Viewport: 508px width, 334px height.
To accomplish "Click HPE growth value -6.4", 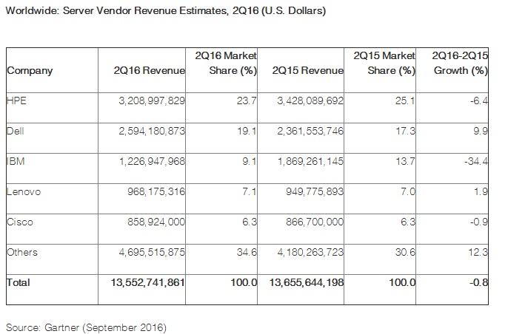I will [479, 101].
